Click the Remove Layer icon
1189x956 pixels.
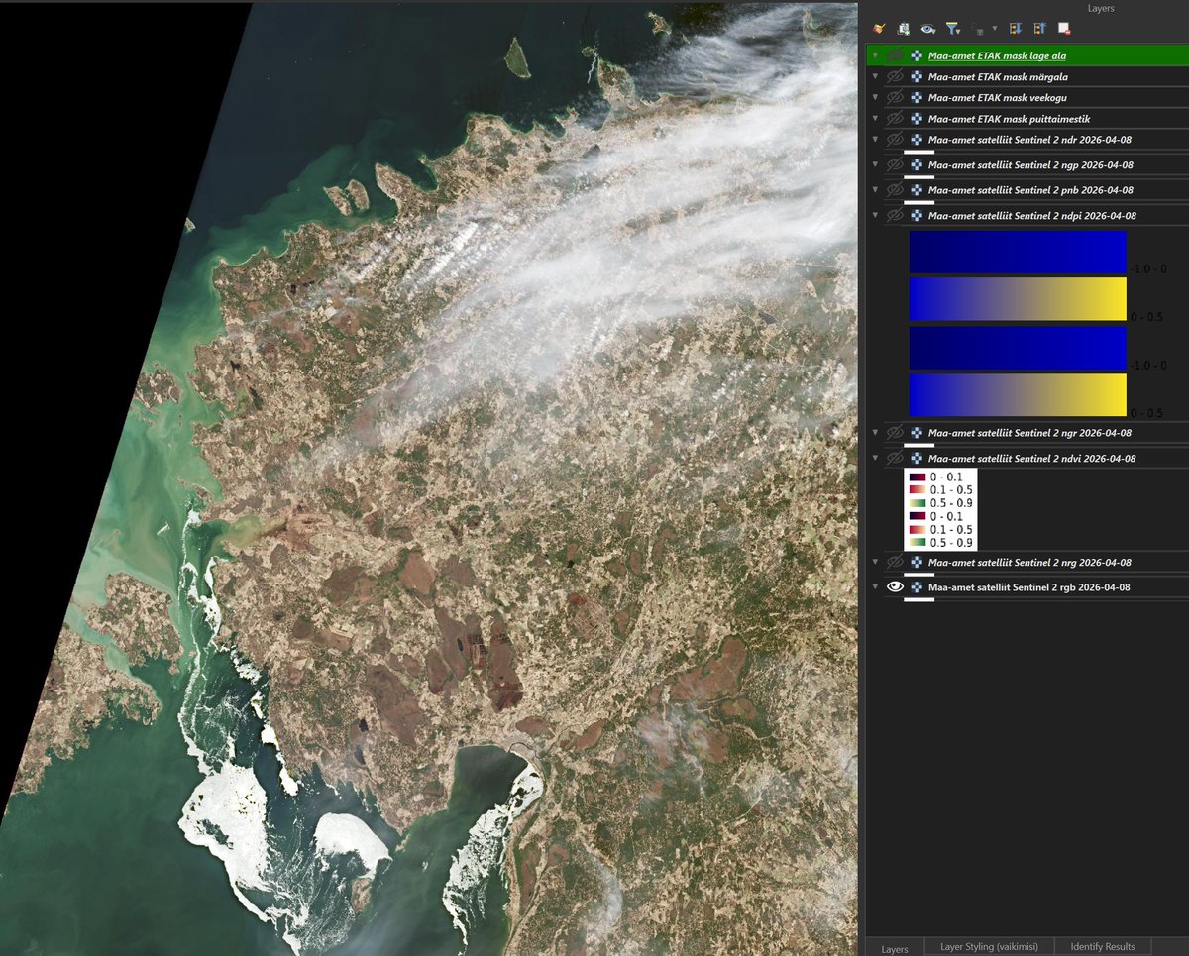point(1064,30)
